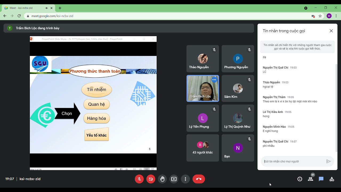Image resolution: width=341 pixels, height=192 pixels.
Task: Mute the tab using the speaker icon
Action: pyautogui.click(x=47, y=8)
